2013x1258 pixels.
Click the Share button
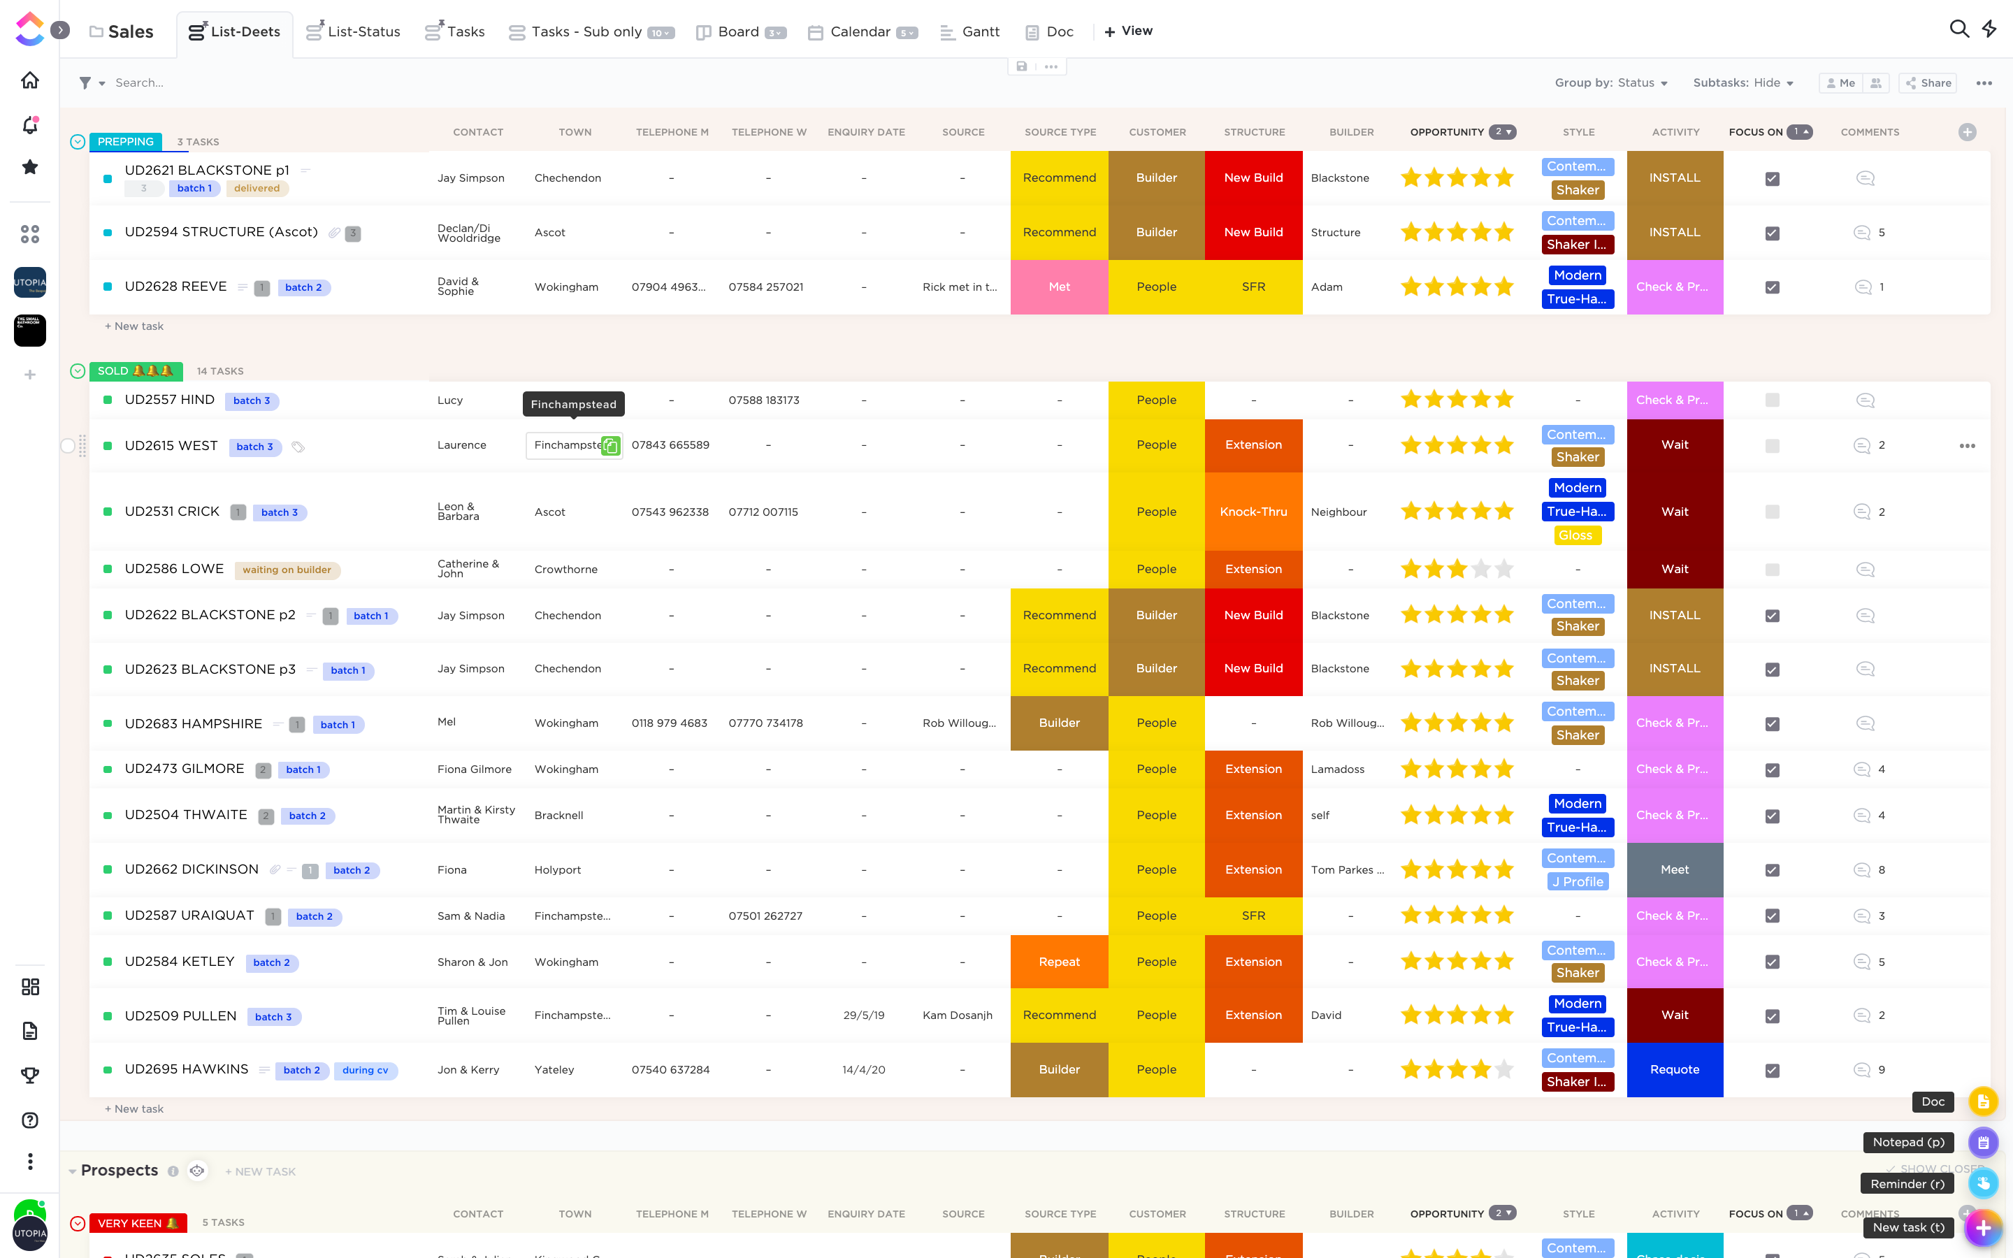1927,83
